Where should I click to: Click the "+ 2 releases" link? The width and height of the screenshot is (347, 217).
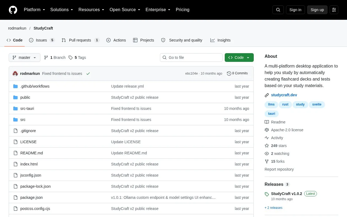click(274, 208)
